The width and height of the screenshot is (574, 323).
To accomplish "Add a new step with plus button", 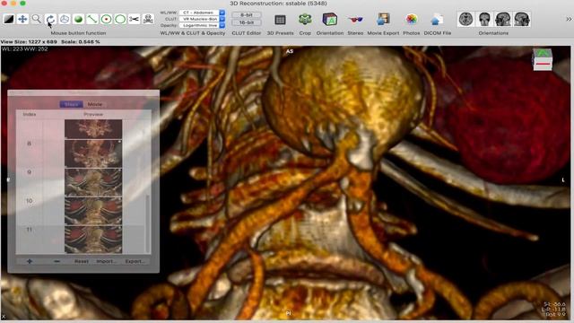I will point(30,261).
